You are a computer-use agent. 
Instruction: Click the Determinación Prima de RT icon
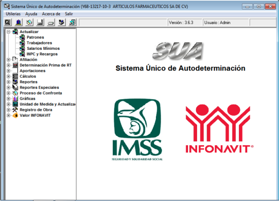point(15,65)
